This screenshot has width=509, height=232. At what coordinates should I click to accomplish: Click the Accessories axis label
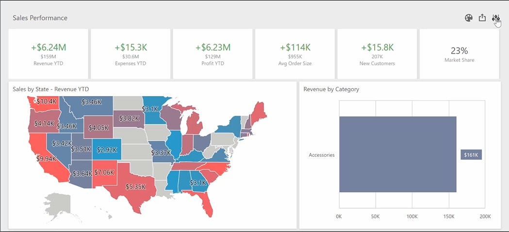[322, 155]
